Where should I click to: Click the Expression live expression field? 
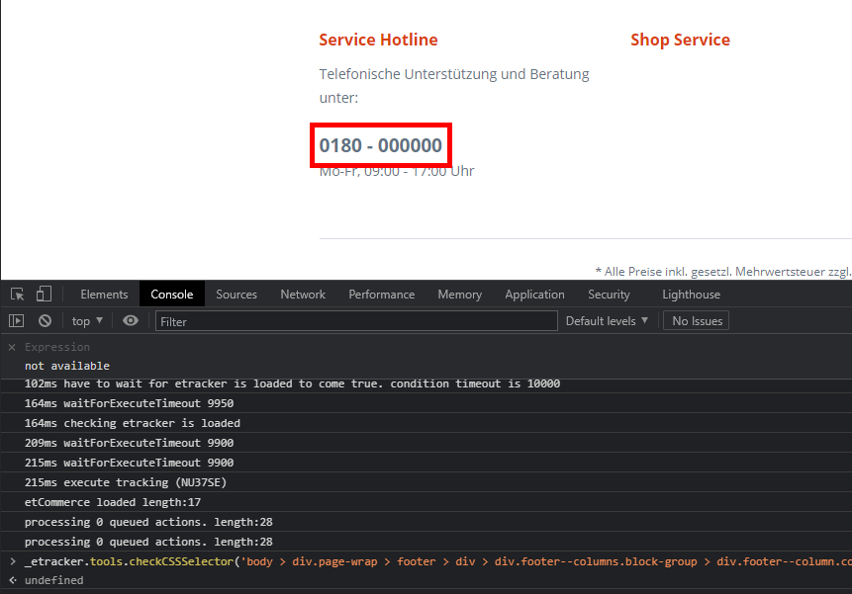coord(57,347)
